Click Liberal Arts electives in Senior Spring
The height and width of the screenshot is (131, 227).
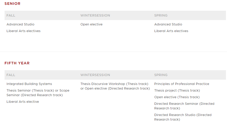[x=171, y=31]
